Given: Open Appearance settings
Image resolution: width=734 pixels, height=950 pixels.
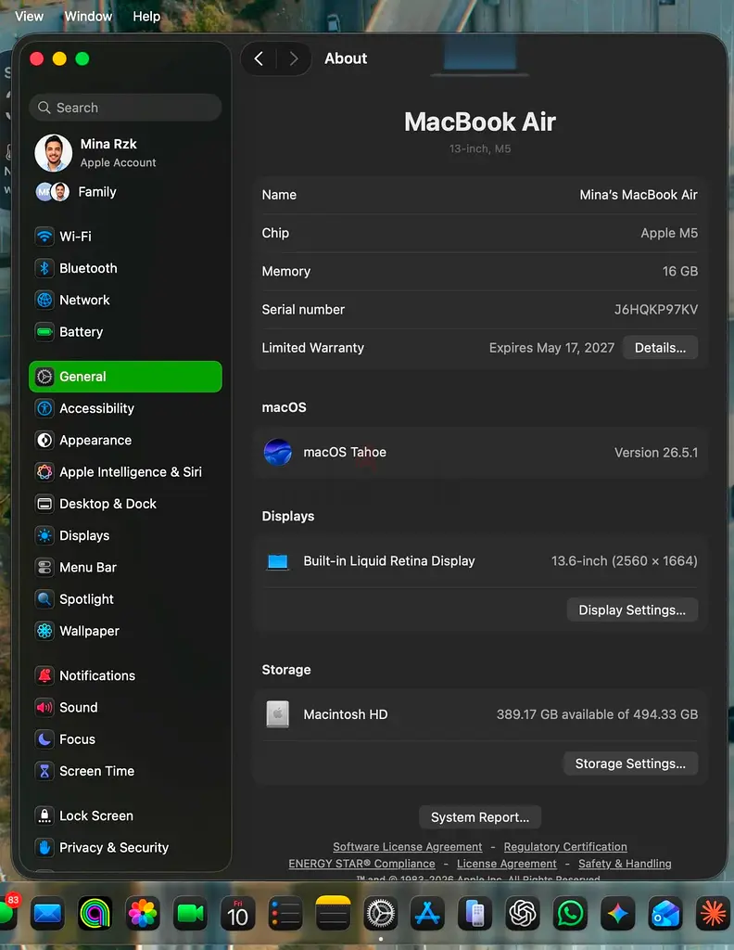Looking at the screenshot, I should (125, 440).
